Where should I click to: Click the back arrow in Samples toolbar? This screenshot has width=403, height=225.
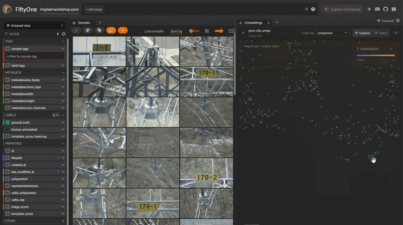point(76,30)
